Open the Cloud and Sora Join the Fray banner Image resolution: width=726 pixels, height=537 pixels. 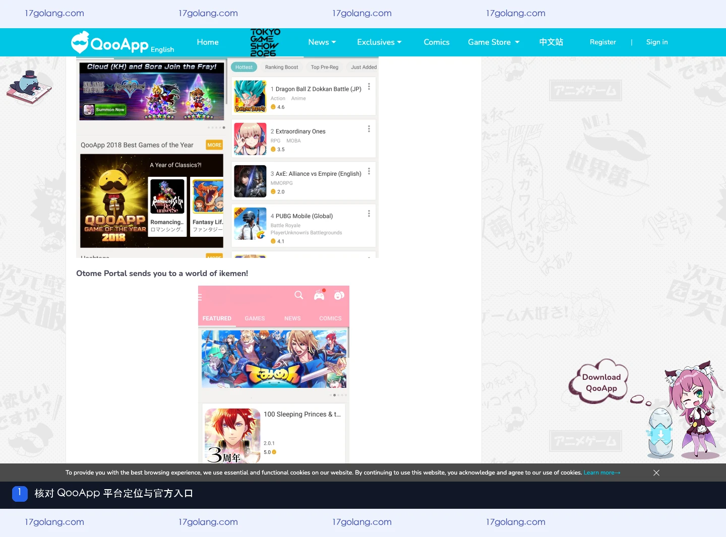tap(152, 91)
